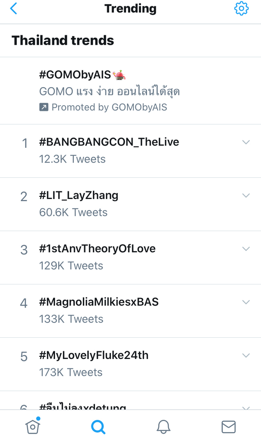Viewport: 261px width, 444px height.
Task: Open the #LIT_LayZhang trend
Action: click(x=78, y=196)
